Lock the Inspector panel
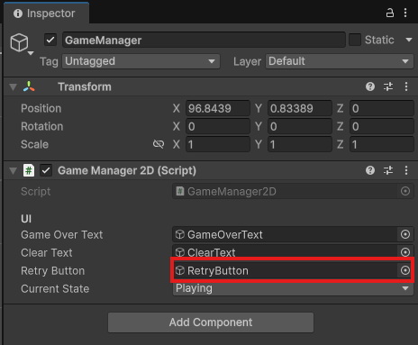 (x=390, y=13)
